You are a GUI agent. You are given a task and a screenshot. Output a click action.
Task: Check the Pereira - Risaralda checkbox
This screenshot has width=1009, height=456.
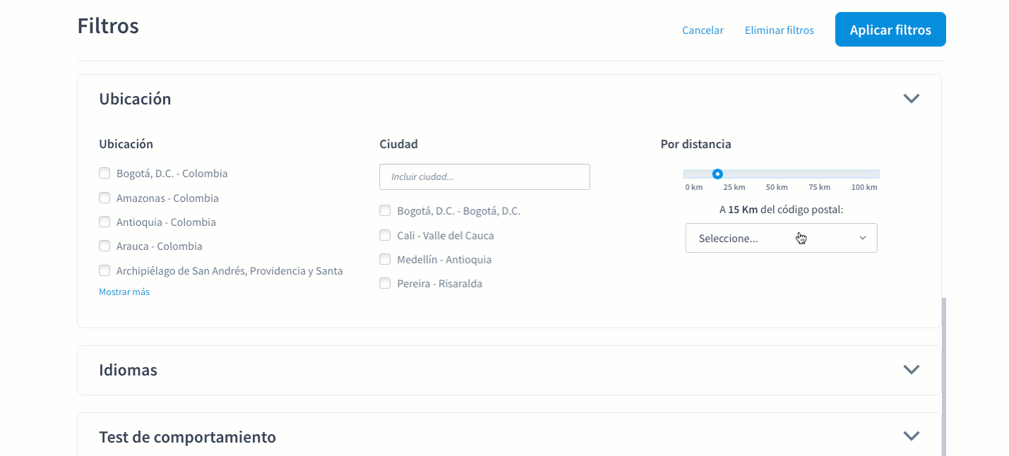pos(385,282)
